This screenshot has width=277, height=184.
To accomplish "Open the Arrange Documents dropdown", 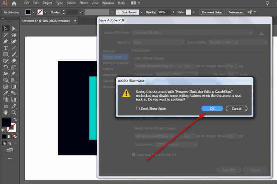I will coord(136,3).
